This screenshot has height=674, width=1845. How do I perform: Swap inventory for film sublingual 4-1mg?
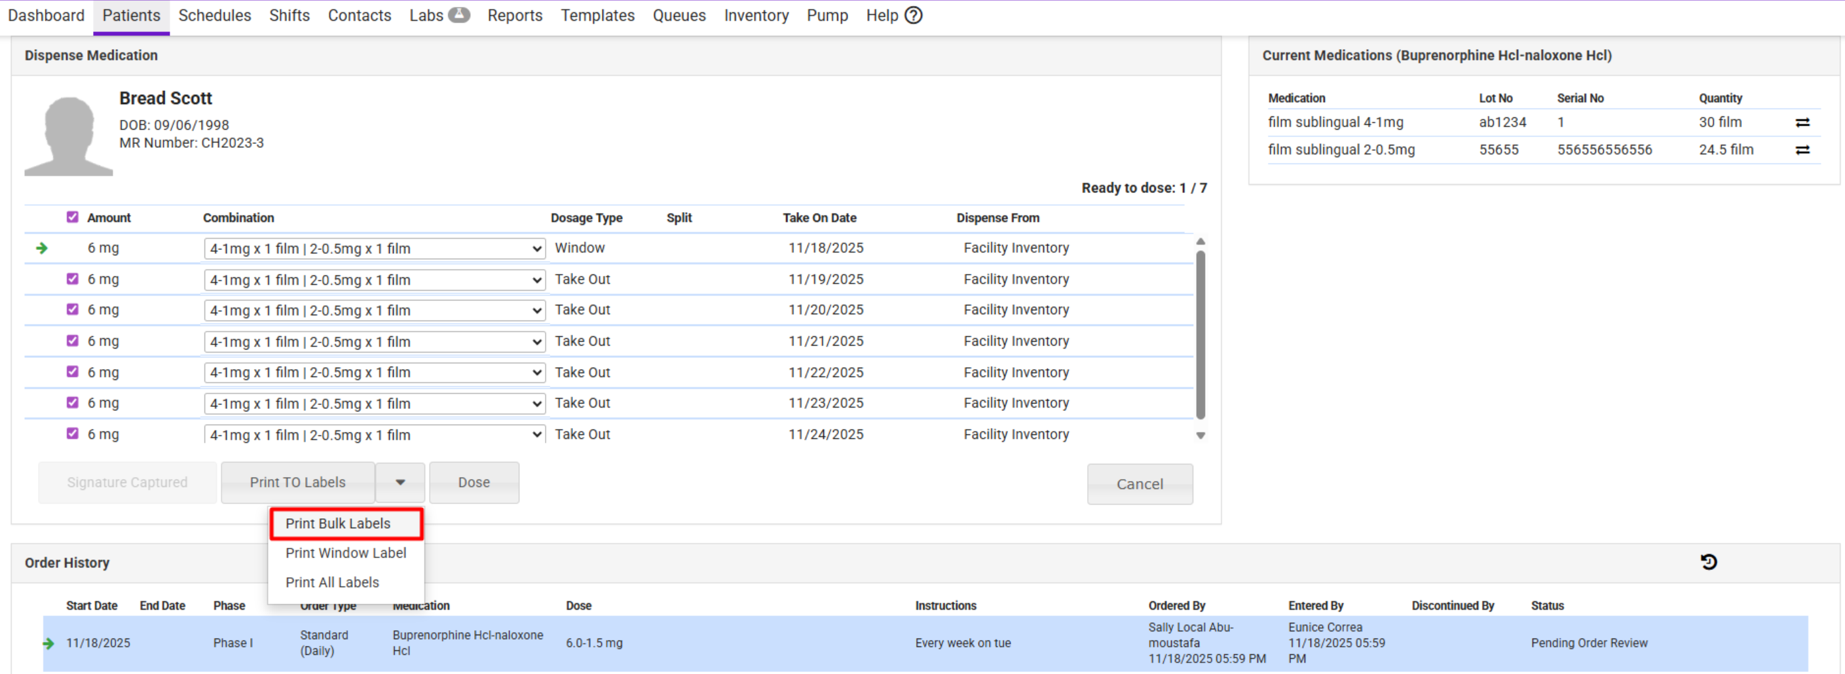click(x=1802, y=122)
